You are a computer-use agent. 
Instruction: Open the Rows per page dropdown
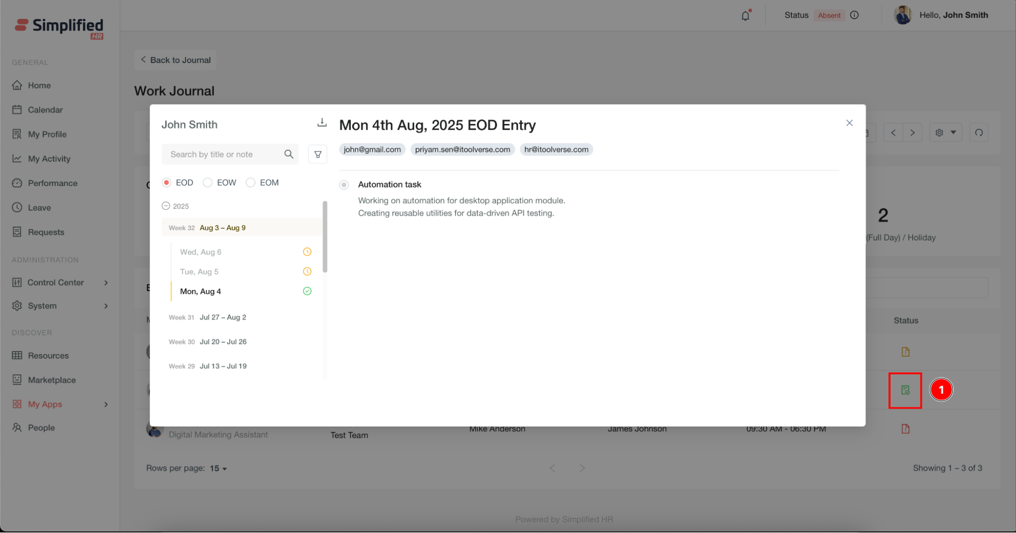coord(219,468)
